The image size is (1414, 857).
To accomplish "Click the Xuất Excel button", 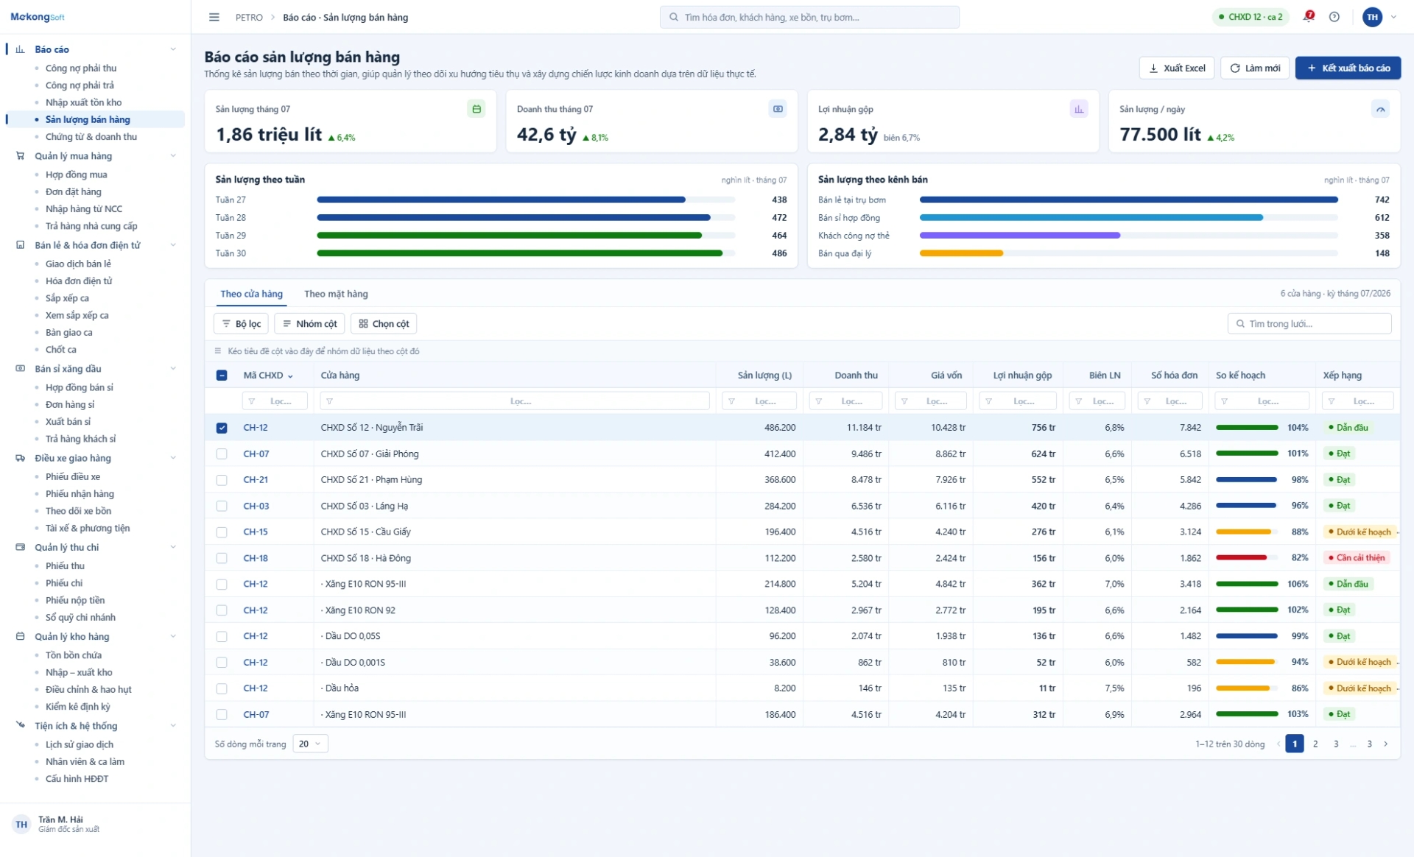I will (x=1177, y=68).
